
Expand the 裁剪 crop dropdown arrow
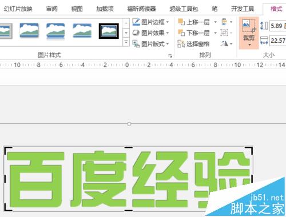pos(249,45)
